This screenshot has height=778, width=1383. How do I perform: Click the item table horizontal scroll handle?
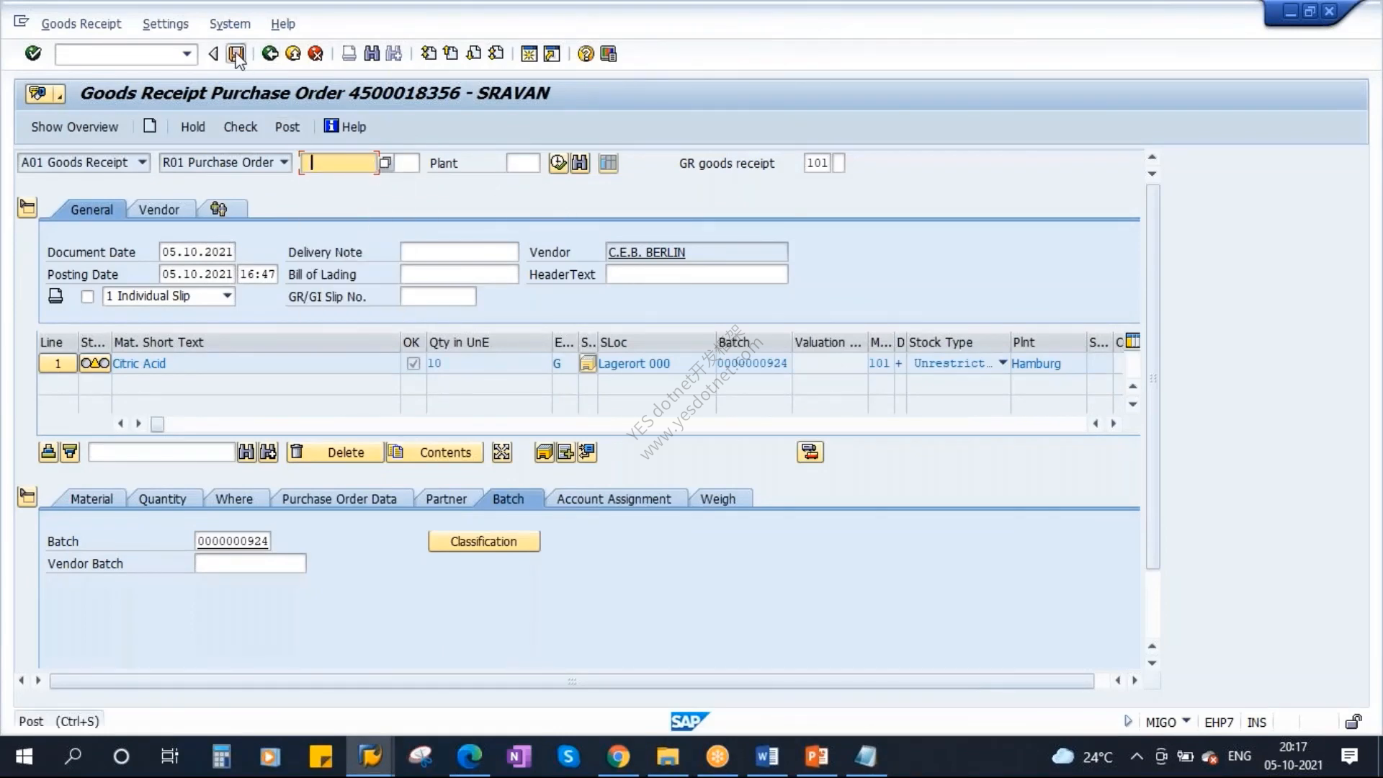(157, 424)
